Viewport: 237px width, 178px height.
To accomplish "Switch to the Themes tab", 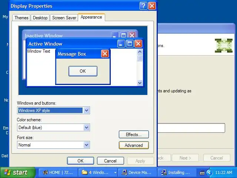I will pos(21,18).
